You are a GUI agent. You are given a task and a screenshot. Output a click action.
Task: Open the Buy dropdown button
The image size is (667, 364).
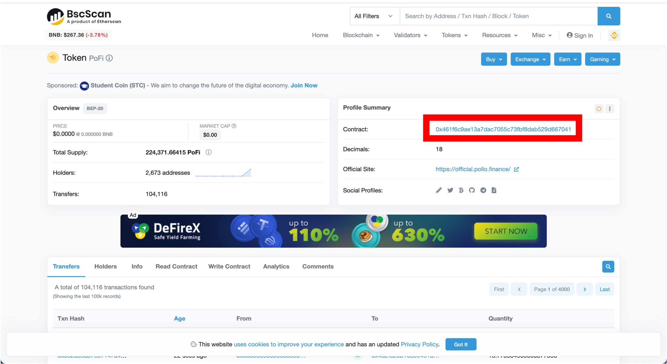tap(493, 59)
